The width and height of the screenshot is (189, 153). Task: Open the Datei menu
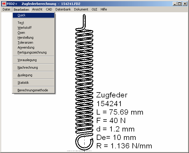click(x=6, y=9)
